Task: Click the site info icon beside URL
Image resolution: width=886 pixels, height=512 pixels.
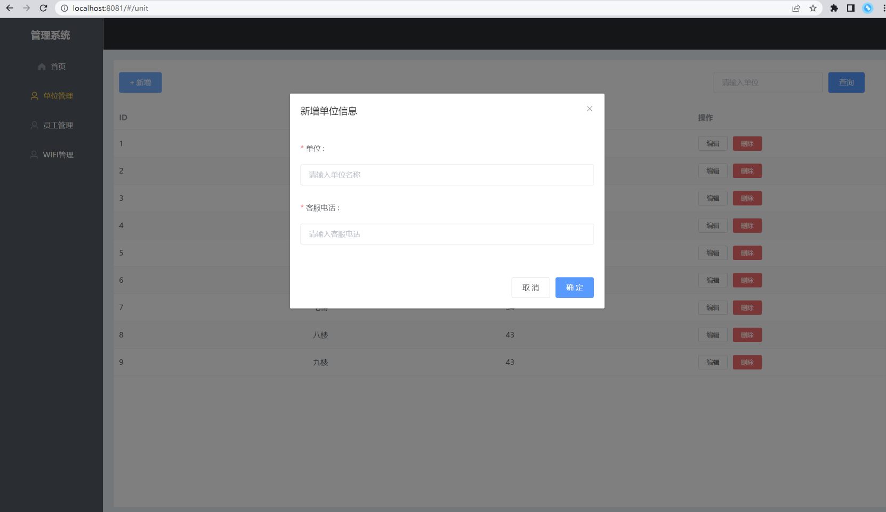Action: [65, 8]
